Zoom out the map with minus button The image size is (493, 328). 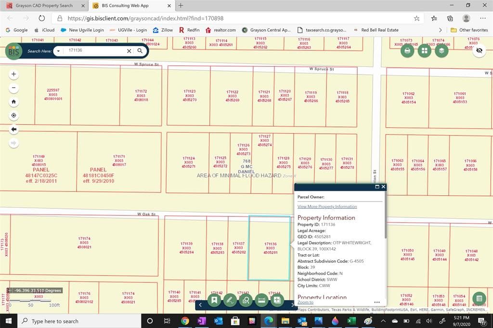tap(13, 88)
